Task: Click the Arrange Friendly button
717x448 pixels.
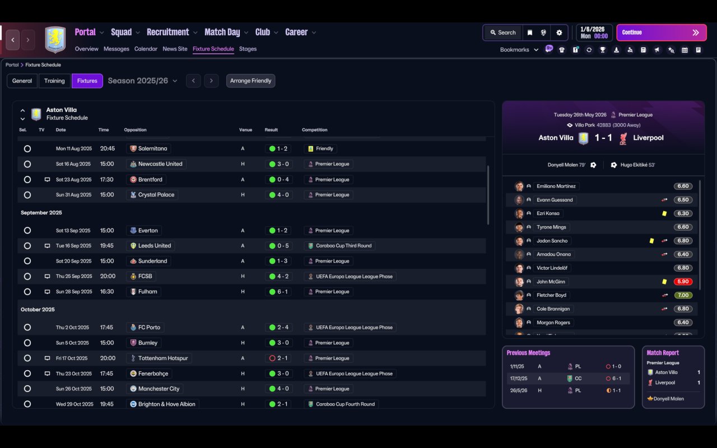Action: click(x=250, y=81)
